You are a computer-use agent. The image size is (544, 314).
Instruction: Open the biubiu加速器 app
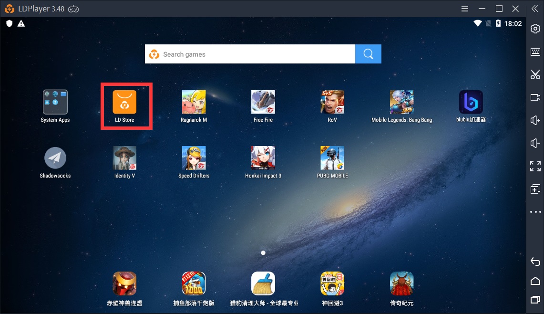[x=470, y=102]
